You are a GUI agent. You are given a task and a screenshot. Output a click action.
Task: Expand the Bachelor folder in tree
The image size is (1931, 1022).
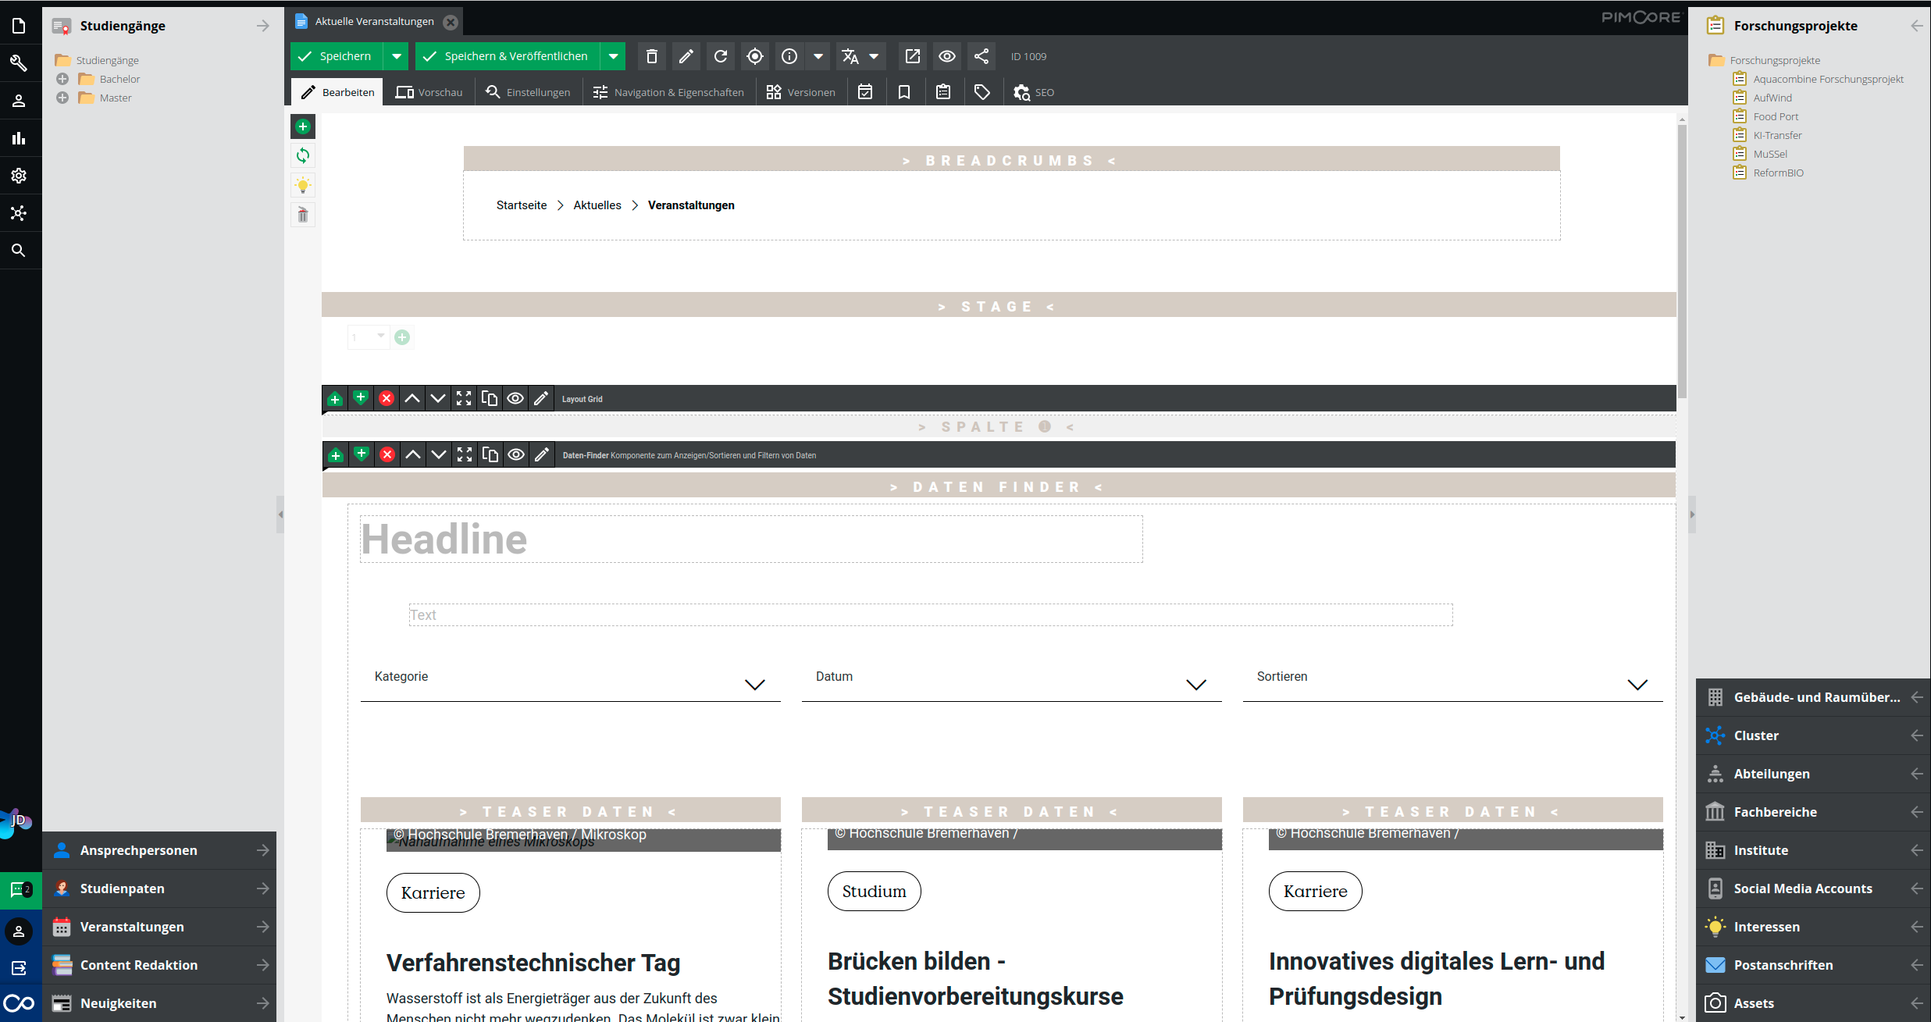click(62, 79)
